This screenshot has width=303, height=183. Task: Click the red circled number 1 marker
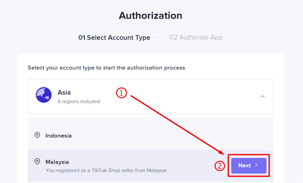[121, 93]
